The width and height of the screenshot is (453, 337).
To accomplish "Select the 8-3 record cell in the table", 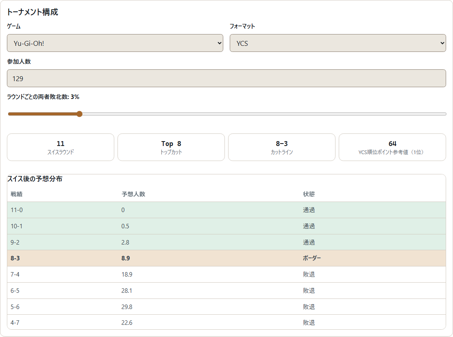I will 15,258.
